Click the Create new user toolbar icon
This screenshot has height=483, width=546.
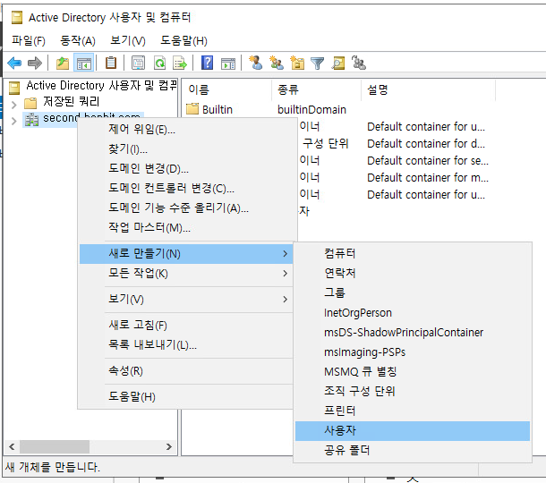point(256,63)
